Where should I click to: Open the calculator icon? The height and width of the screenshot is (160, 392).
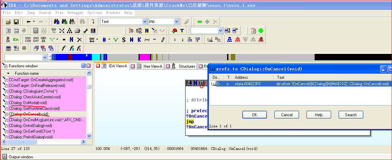(8, 49)
